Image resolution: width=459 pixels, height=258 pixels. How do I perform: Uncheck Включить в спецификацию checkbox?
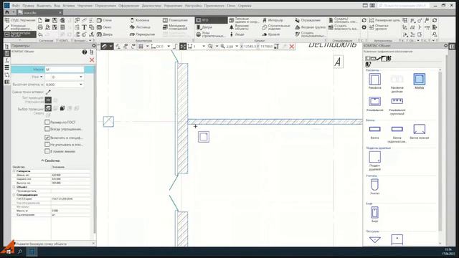tap(47, 138)
